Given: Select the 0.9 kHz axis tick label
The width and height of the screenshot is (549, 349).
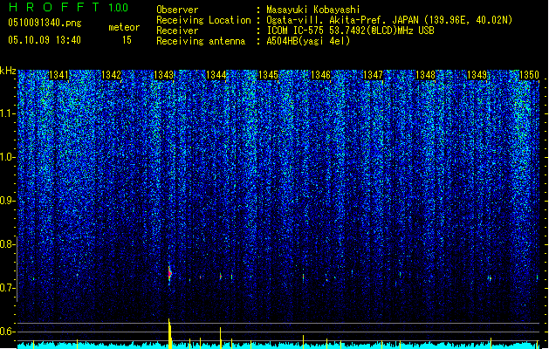Looking at the screenshot, I should (x=8, y=201).
